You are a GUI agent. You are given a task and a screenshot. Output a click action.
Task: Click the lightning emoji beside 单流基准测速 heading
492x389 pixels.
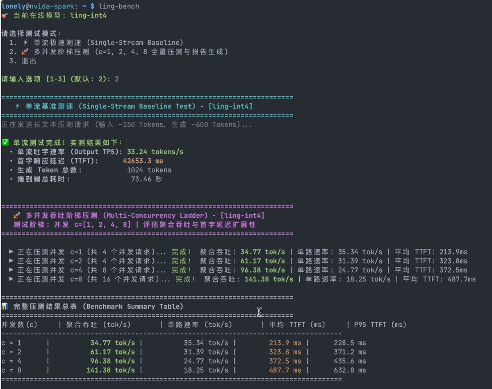[x=17, y=106]
